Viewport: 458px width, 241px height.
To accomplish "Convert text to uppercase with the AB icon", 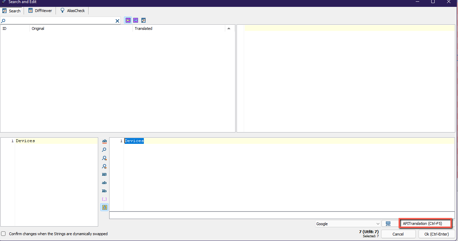I will click(x=104, y=174).
